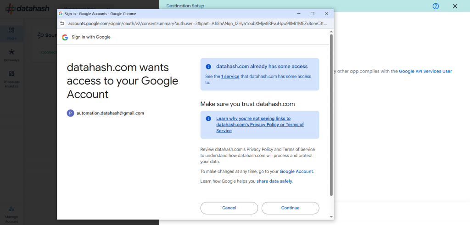Open Manage Account in the sidebar
470x225 pixels.
coord(11,214)
